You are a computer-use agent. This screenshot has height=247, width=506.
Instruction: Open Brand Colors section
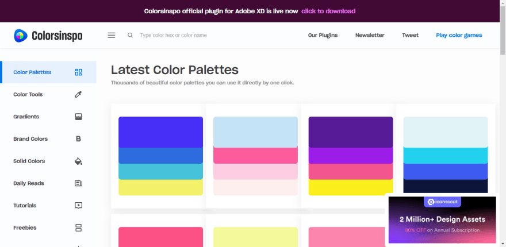point(48,139)
